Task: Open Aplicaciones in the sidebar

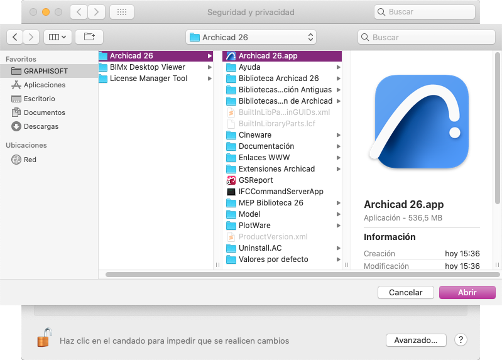Action: 48,85
